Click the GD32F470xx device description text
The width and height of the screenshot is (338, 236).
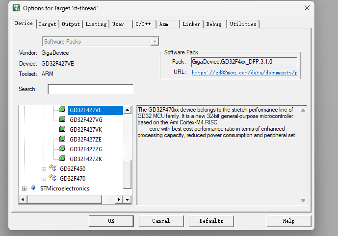[217, 122]
